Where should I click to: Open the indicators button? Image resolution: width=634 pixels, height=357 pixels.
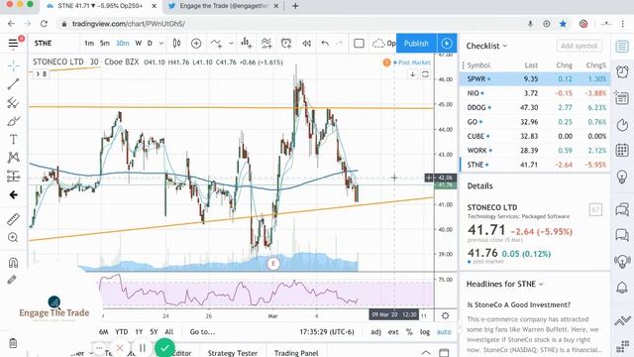(x=216, y=43)
